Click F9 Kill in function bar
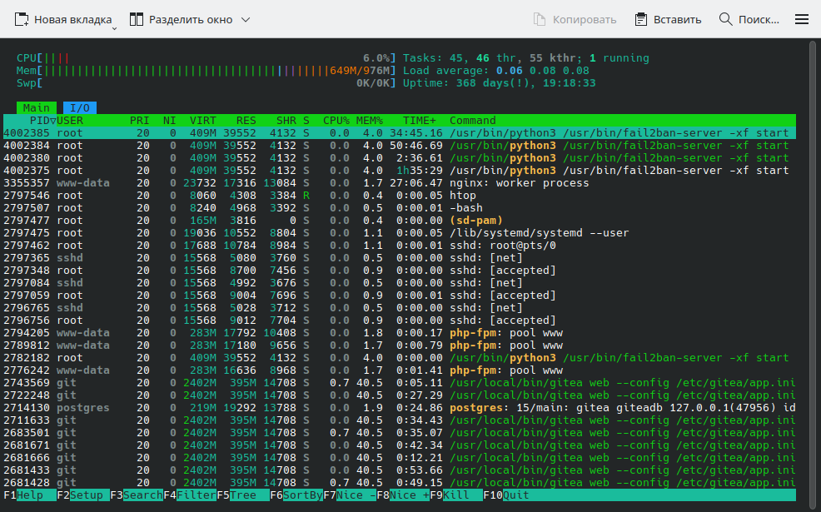Screen dimensions: 821x512 click(x=455, y=495)
